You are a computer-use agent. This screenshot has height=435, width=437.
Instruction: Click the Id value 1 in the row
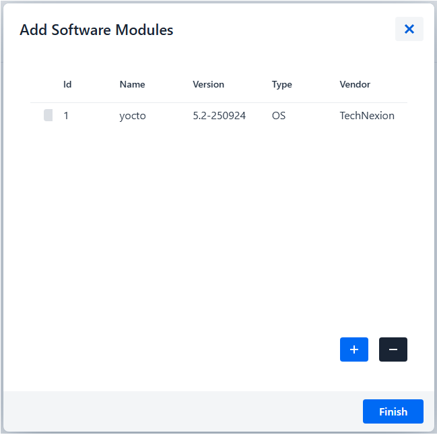point(66,116)
